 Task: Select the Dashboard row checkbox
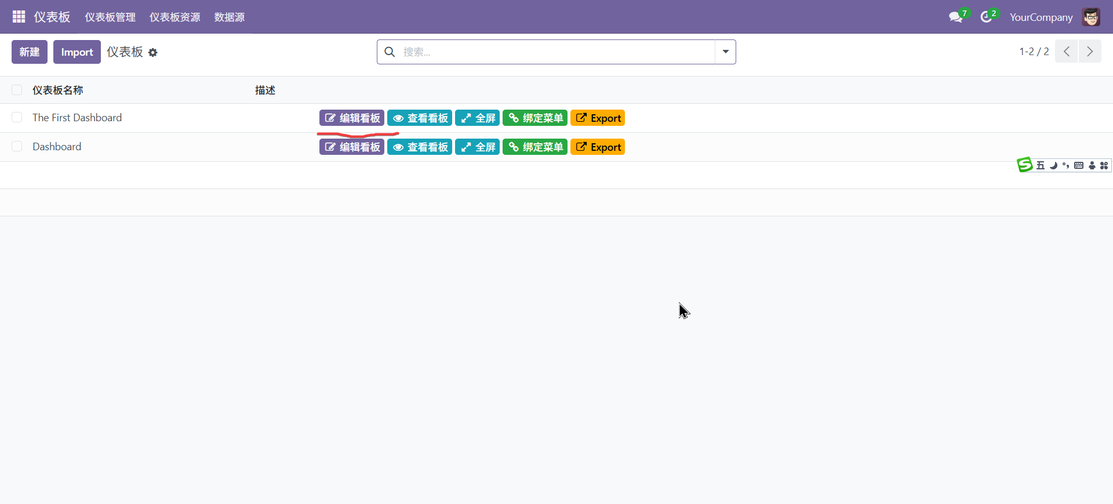pyautogui.click(x=17, y=147)
